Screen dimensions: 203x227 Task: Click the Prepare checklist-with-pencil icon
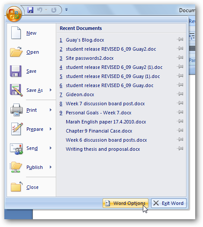click(17, 129)
